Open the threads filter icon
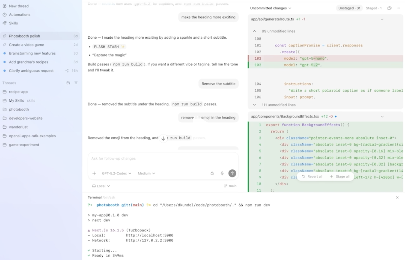This screenshot has height=260, width=405. (x=76, y=83)
